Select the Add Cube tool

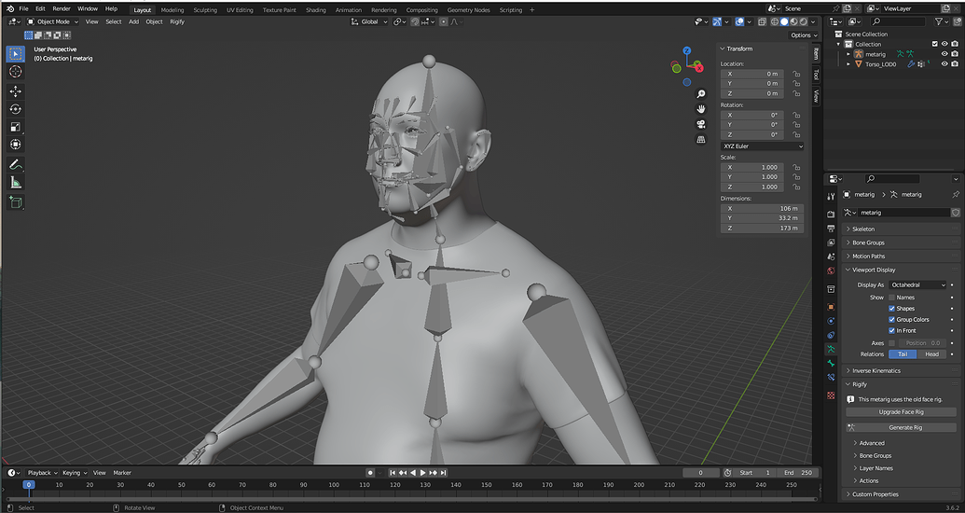16,202
